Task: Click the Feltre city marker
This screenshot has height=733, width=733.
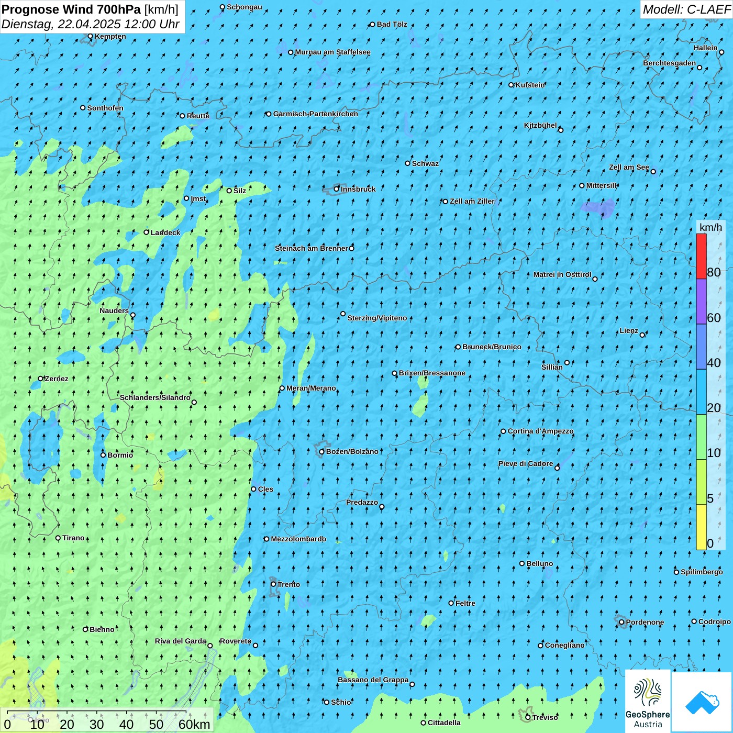Action: coord(451,603)
